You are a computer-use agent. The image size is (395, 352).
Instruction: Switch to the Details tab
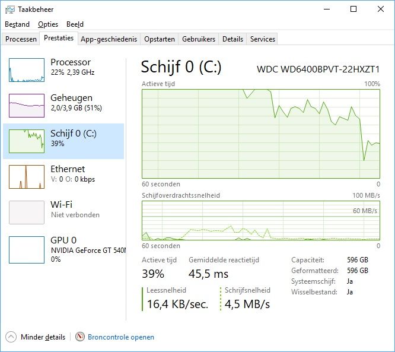[x=232, y=39]
